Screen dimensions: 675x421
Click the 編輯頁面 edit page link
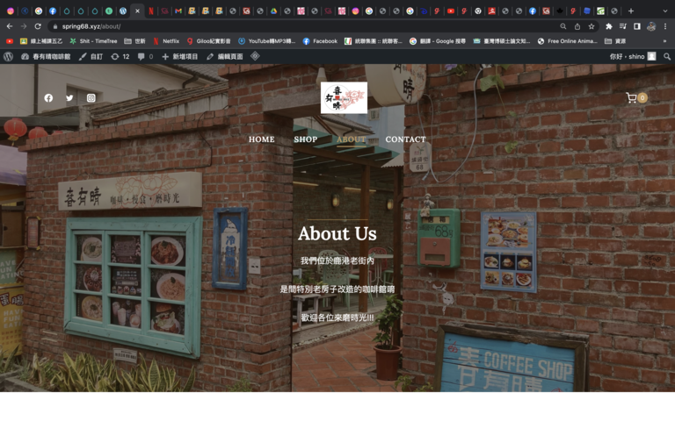(x=224, y=56)
